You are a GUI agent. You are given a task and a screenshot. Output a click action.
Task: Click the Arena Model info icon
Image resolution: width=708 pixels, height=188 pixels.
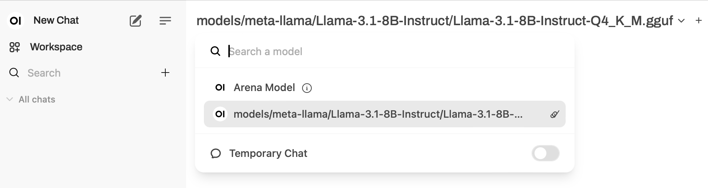tap(307, 88)
